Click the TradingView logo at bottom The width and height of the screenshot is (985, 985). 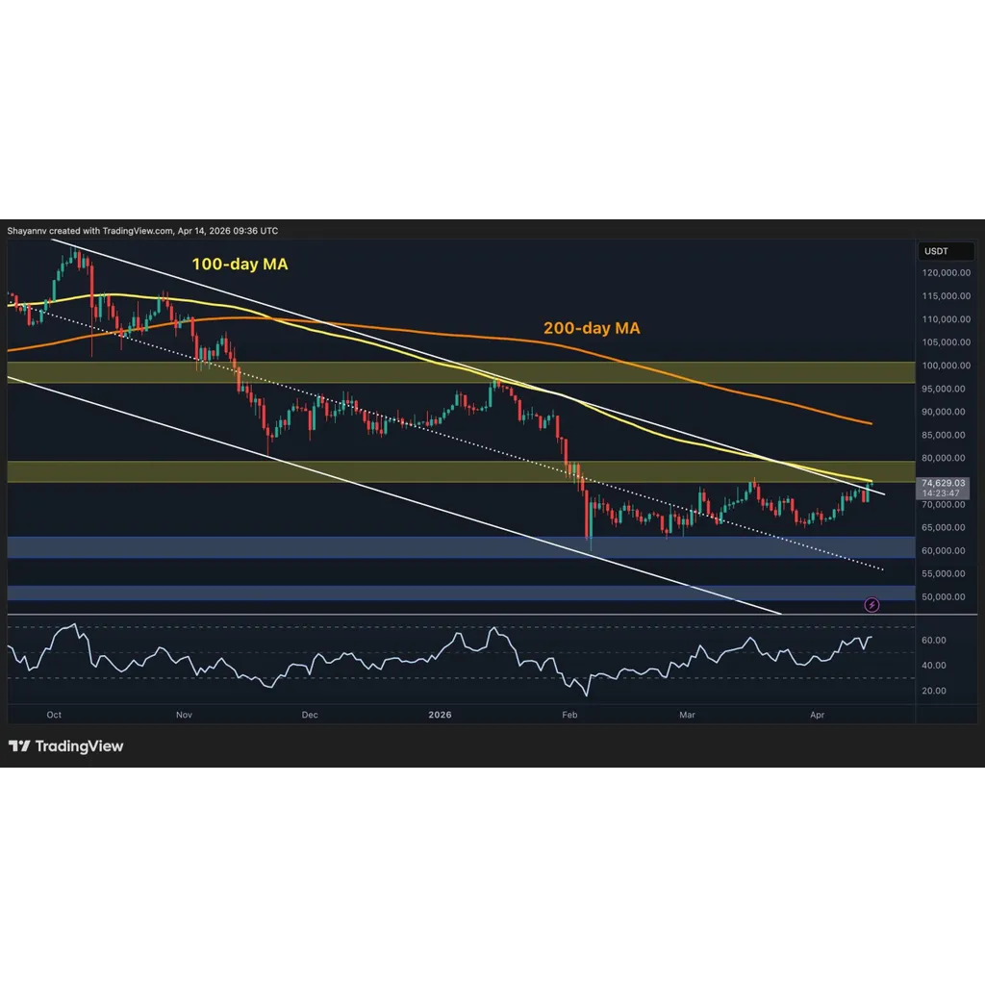[x=66, y=745]
